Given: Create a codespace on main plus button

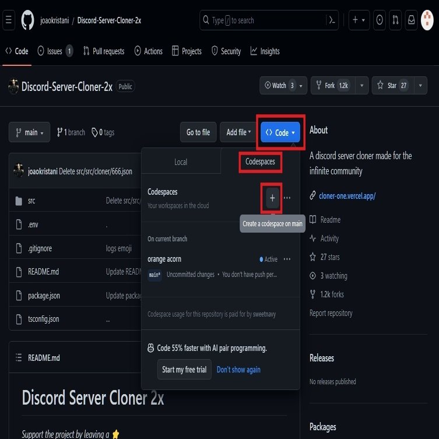Looking at the screenshot, I should pos(272,198).
